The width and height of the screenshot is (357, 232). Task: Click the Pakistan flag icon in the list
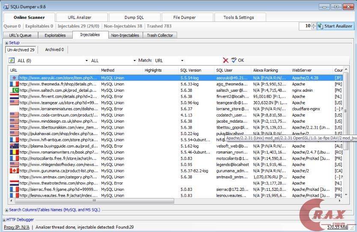pyautogui.click(x=14, y=90)
